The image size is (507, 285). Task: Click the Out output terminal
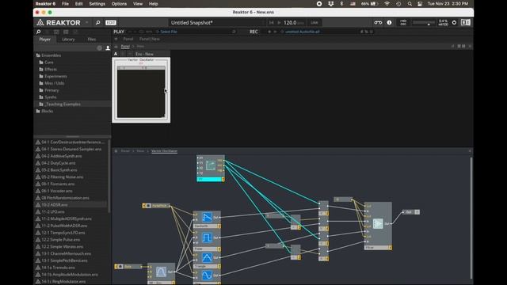coord(411,212)
